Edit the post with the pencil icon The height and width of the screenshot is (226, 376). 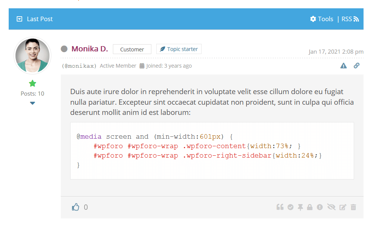click(343, 207)
